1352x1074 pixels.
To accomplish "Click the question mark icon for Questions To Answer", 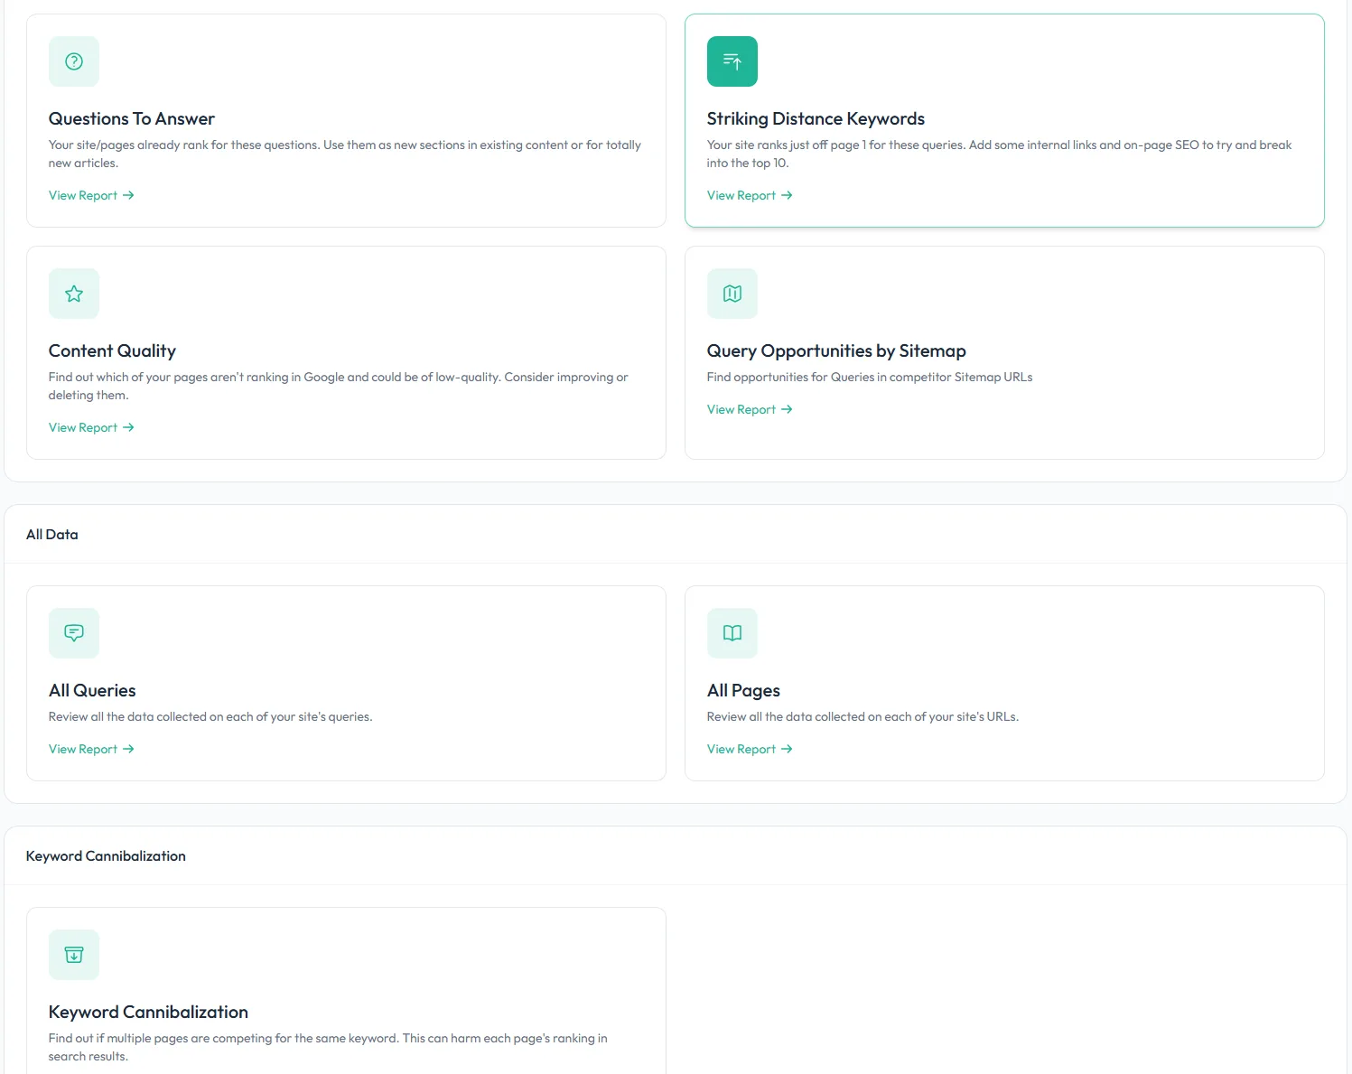I will [74, 61].
